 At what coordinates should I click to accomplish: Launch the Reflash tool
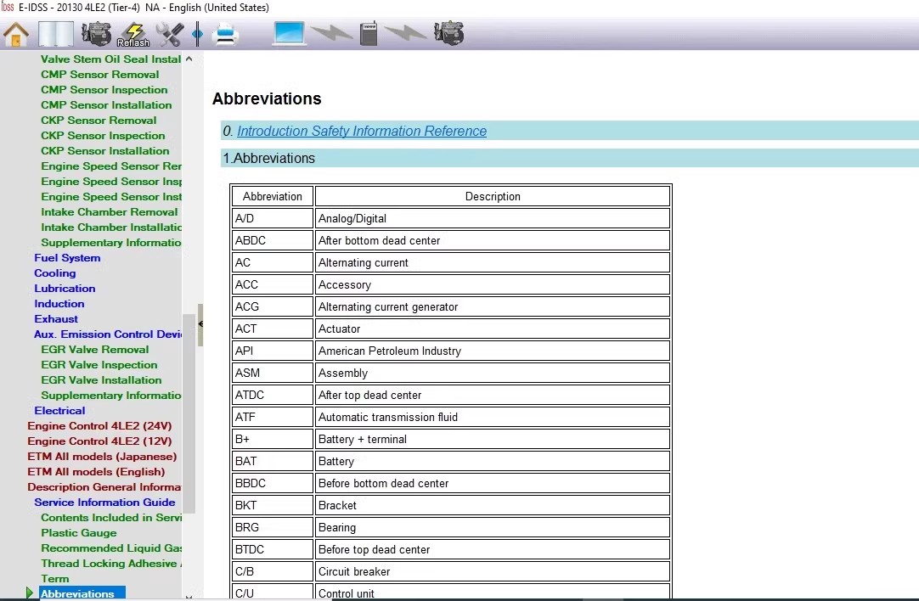[x=133, y=34]
